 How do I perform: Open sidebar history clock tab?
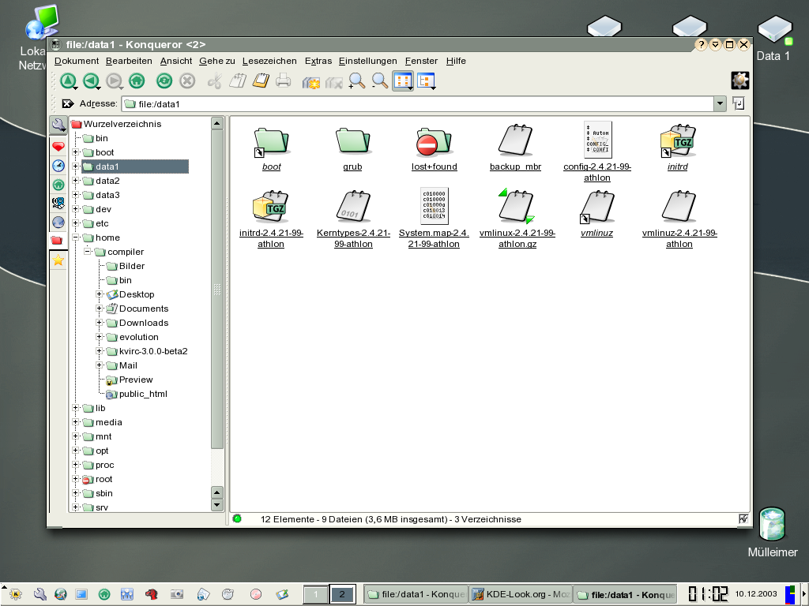point(58,166)
